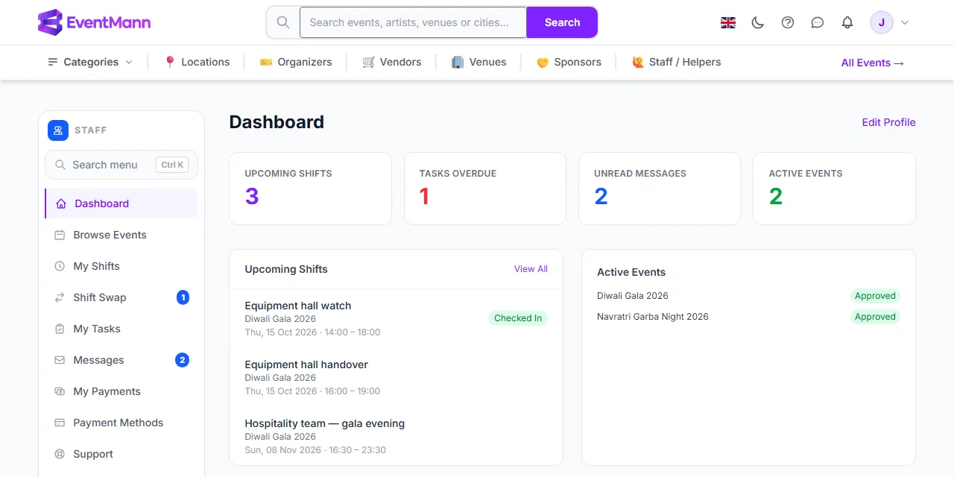
Task: Open the chat bubble icon in header
Action: 818,22
